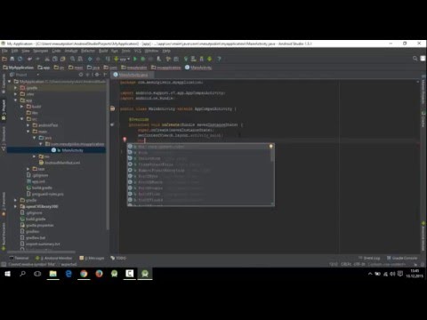Viewport: 427px width, 320px height.
Task: Click the Project tree horizontal scrollbar
Action: pyautogui.click(x=42, y=252)
